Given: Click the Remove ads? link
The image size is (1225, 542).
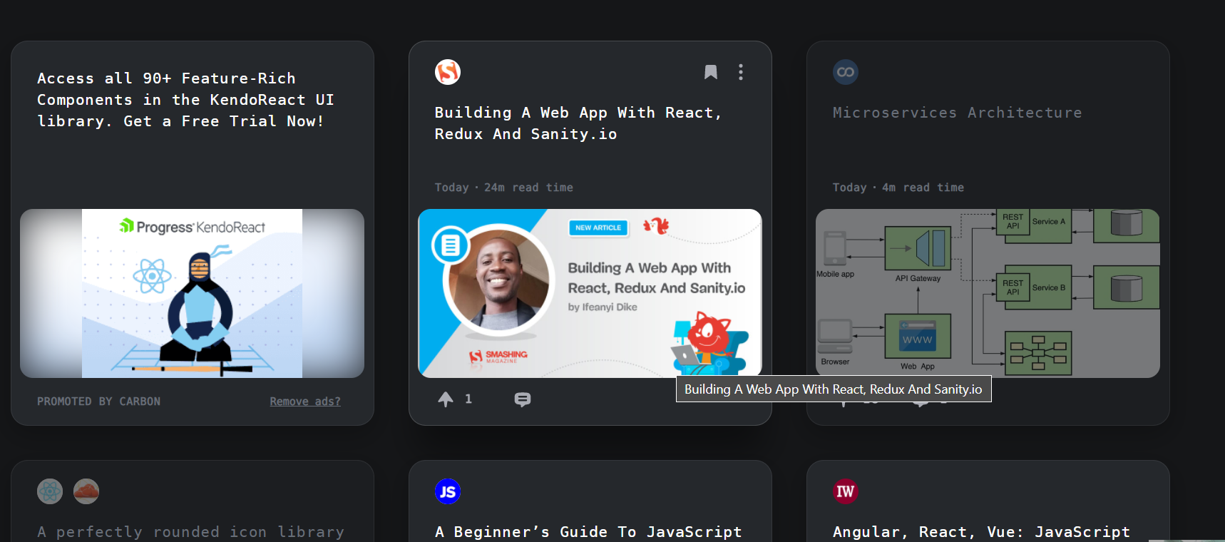Looking at the screenshot, I should tap(305, 402).
